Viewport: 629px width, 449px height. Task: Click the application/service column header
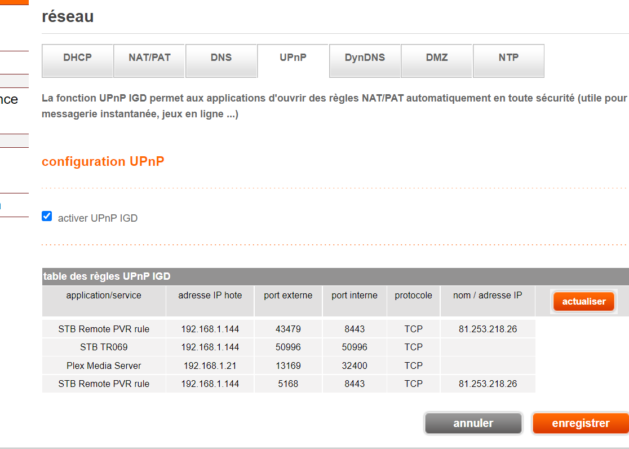pyautogui.click(x=104, y=296)
